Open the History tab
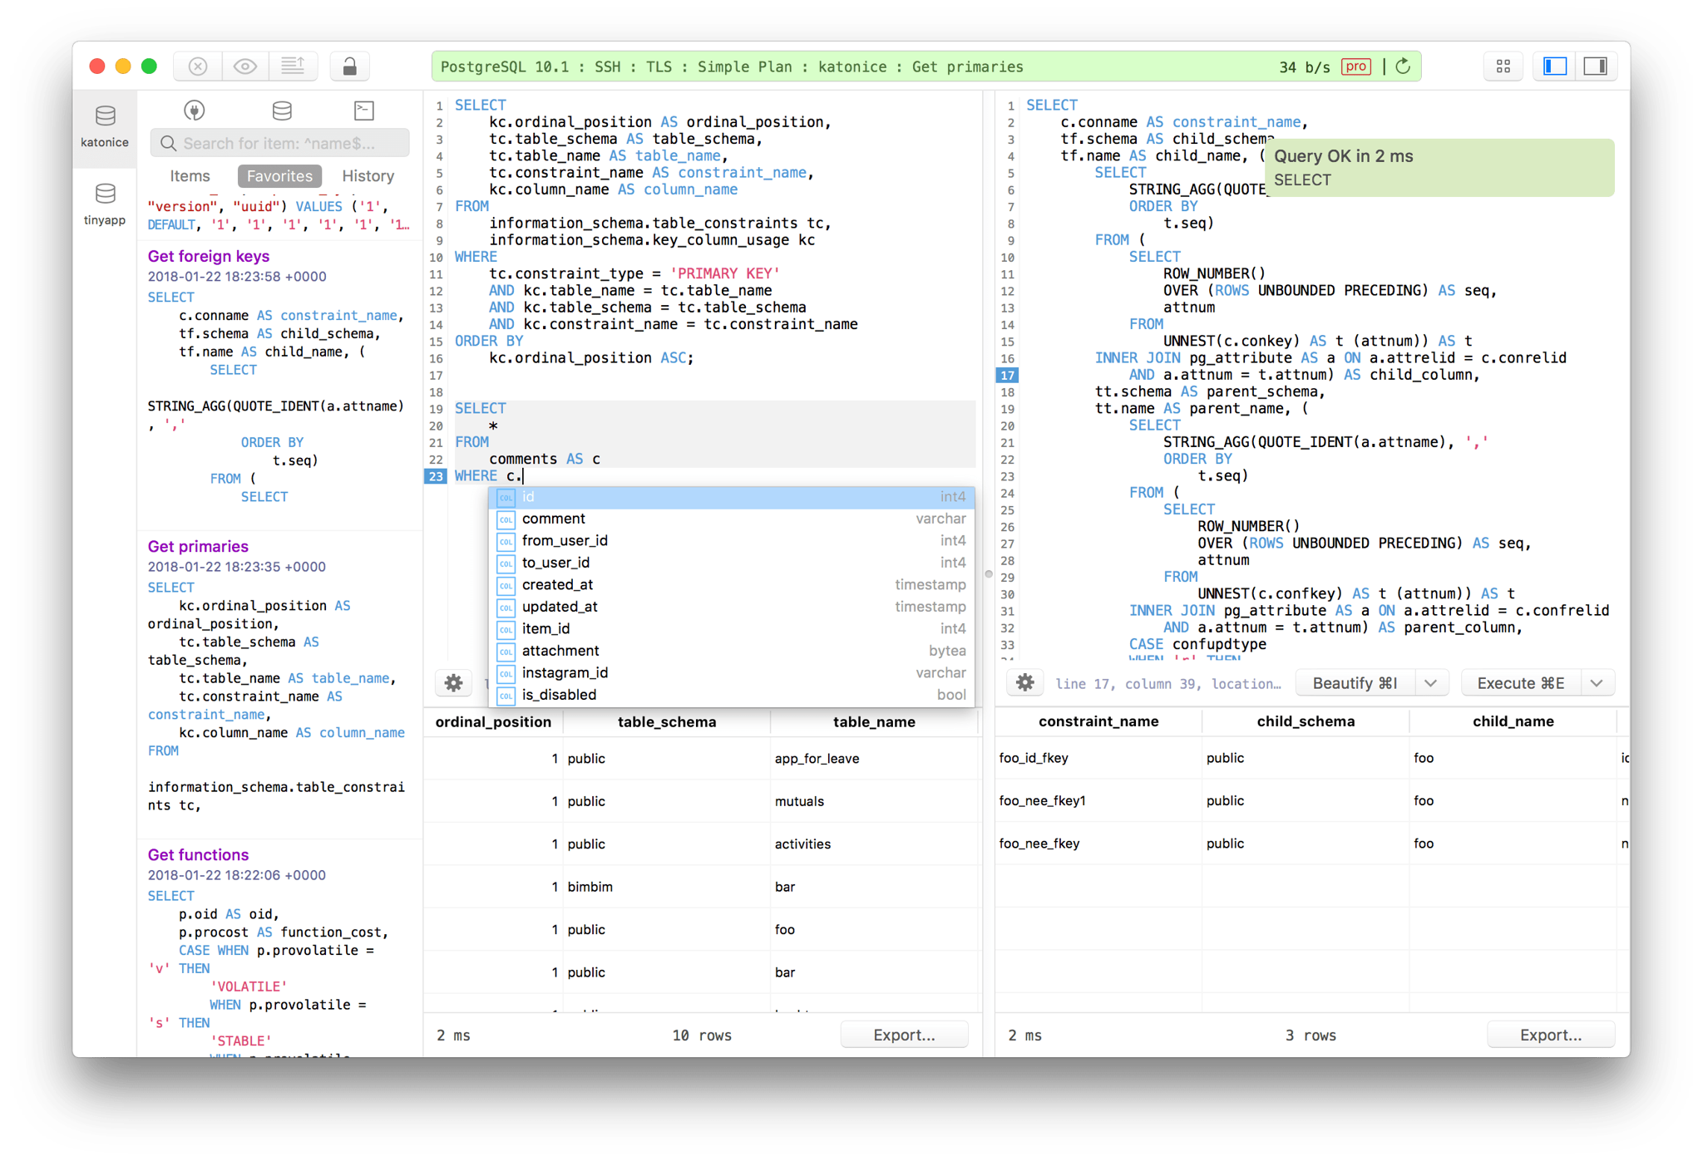Viewport: 1703px width, 1161px height. coord(367,175)
